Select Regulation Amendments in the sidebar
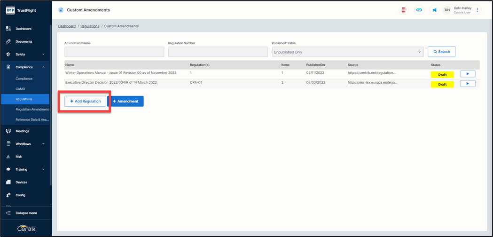 click(x=32, y=109)
